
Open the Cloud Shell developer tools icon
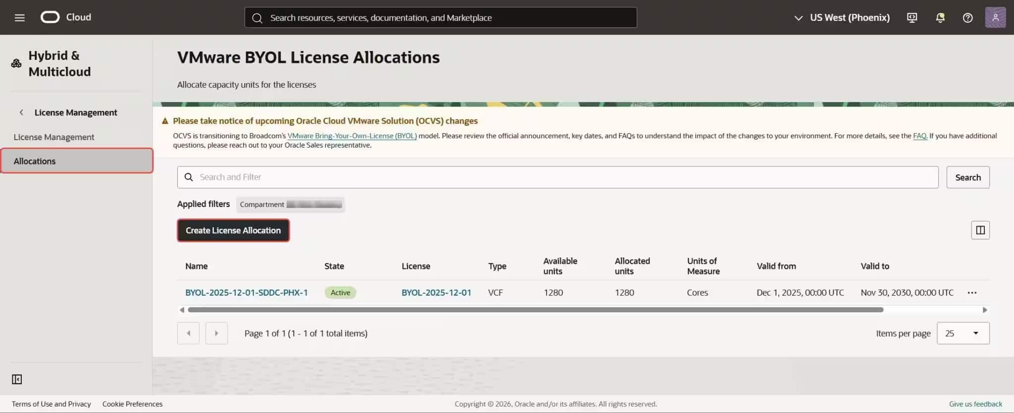click(x=912, y=18)
